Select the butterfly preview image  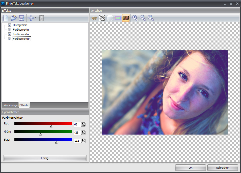point(94,18)
